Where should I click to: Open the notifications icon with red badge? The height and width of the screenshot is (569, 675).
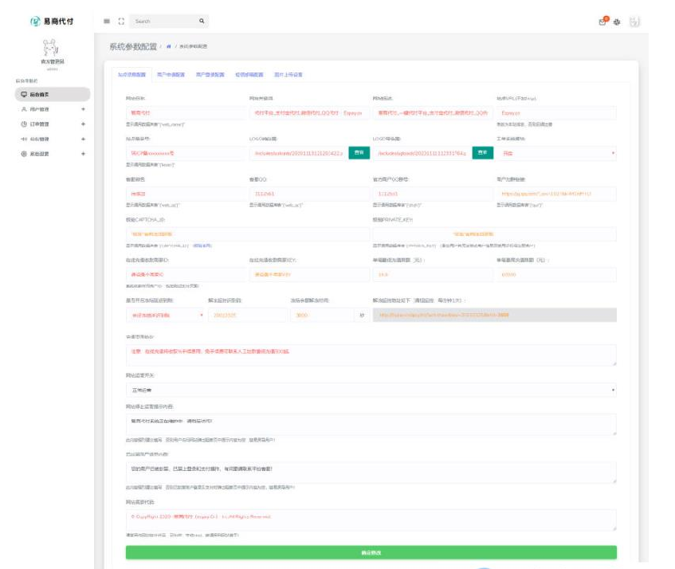603,22
